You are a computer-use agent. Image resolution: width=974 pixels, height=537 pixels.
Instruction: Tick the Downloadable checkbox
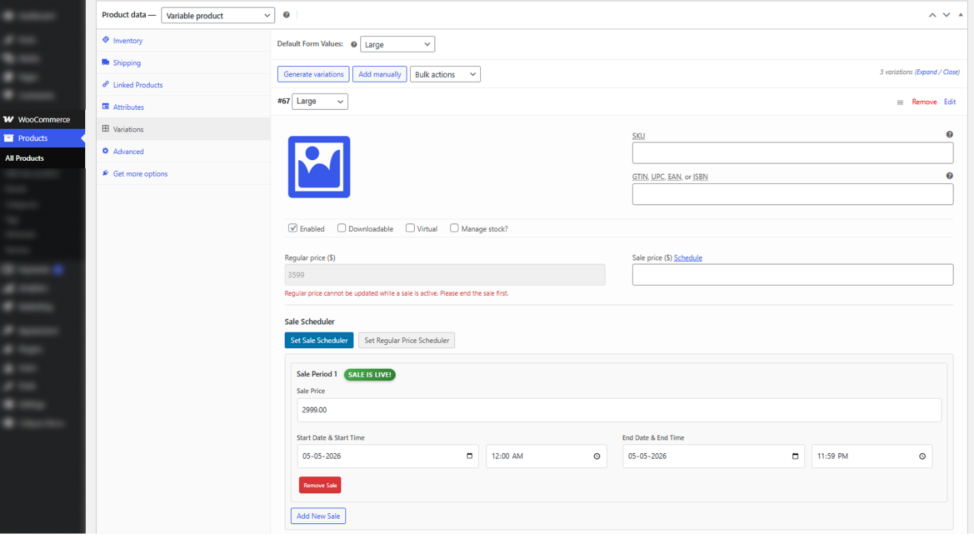[342, 228]
